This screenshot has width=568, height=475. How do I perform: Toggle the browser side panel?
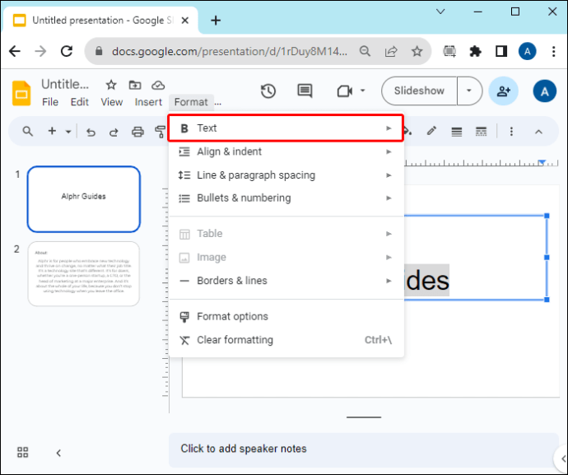(x=501, y=51)
